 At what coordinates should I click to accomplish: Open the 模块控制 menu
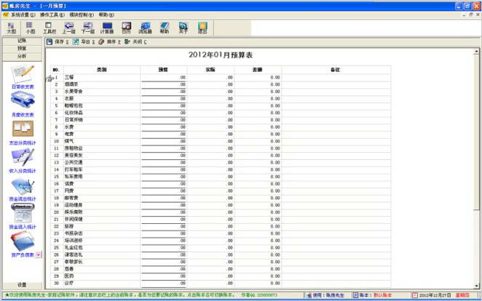point(81,15)
